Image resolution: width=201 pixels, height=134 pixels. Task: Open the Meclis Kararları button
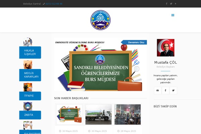pos(30,75)
